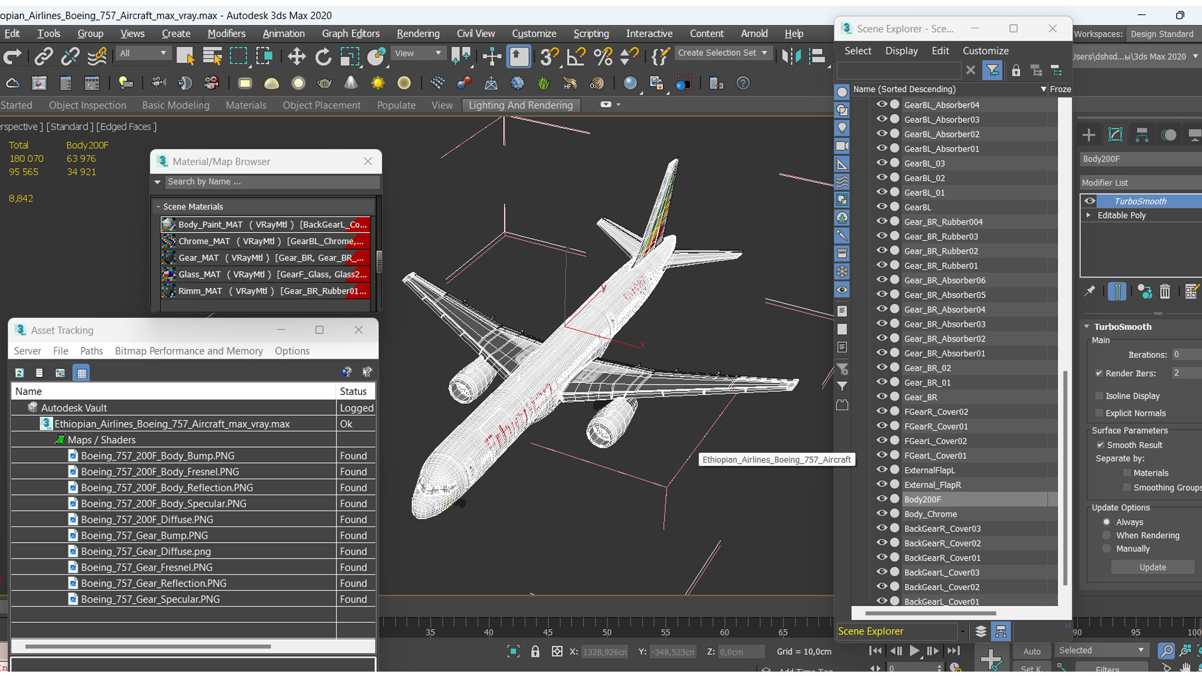1202x676 pixels.
Task: Click the cone primitive icon
Action: coord(351,83)
